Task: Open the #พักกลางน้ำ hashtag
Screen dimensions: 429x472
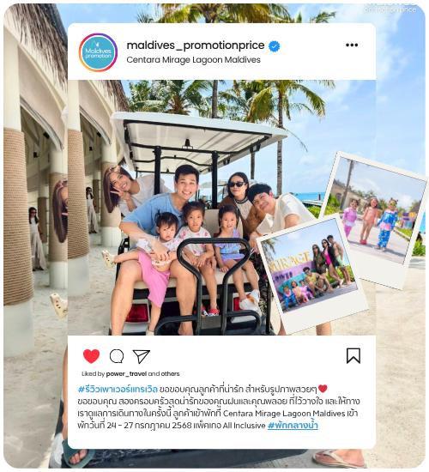Action: (x=293, y=426)
